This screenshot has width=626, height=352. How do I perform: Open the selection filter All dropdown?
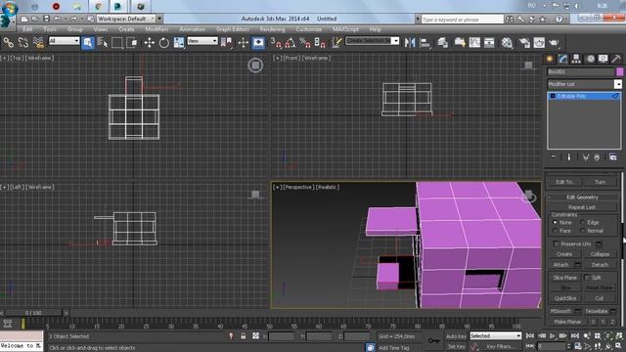[x=64, y=41]
